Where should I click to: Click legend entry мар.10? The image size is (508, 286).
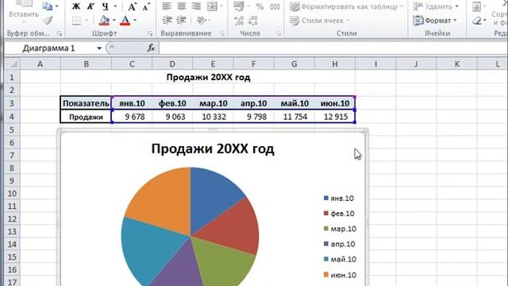click(341, 229)
